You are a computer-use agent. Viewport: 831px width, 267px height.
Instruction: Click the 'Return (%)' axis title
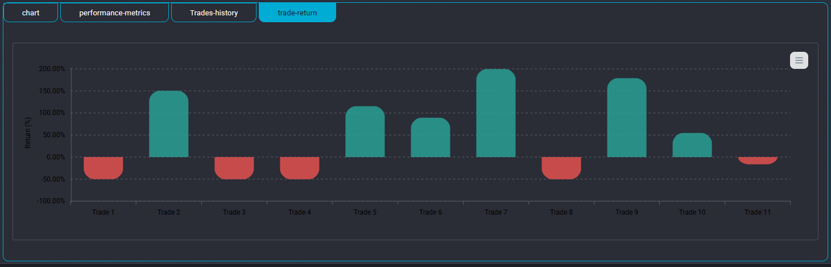(28, 133)
